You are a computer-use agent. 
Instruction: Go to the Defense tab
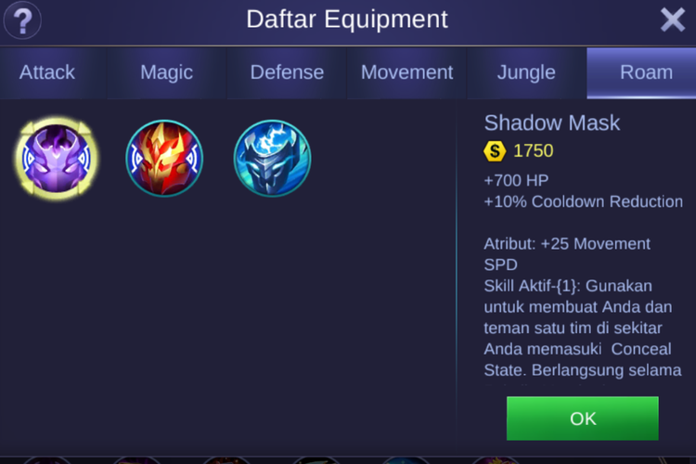click(287, 72)
